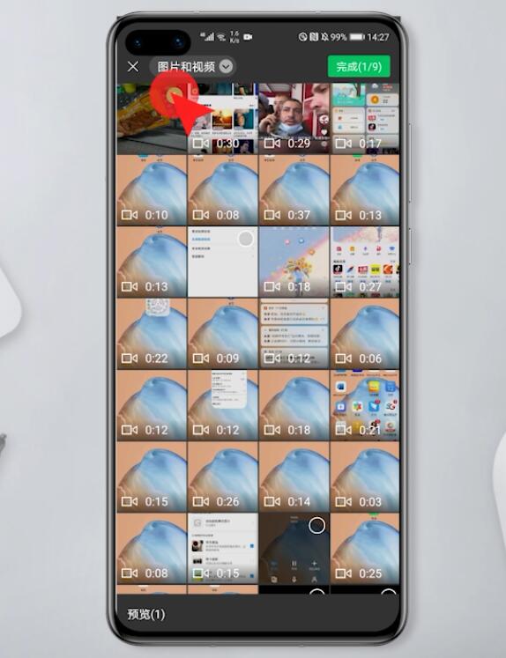This screenshot has height=658, width=506.
Task: Select the 0:29 video of men's faces
Action: [294, 118]
